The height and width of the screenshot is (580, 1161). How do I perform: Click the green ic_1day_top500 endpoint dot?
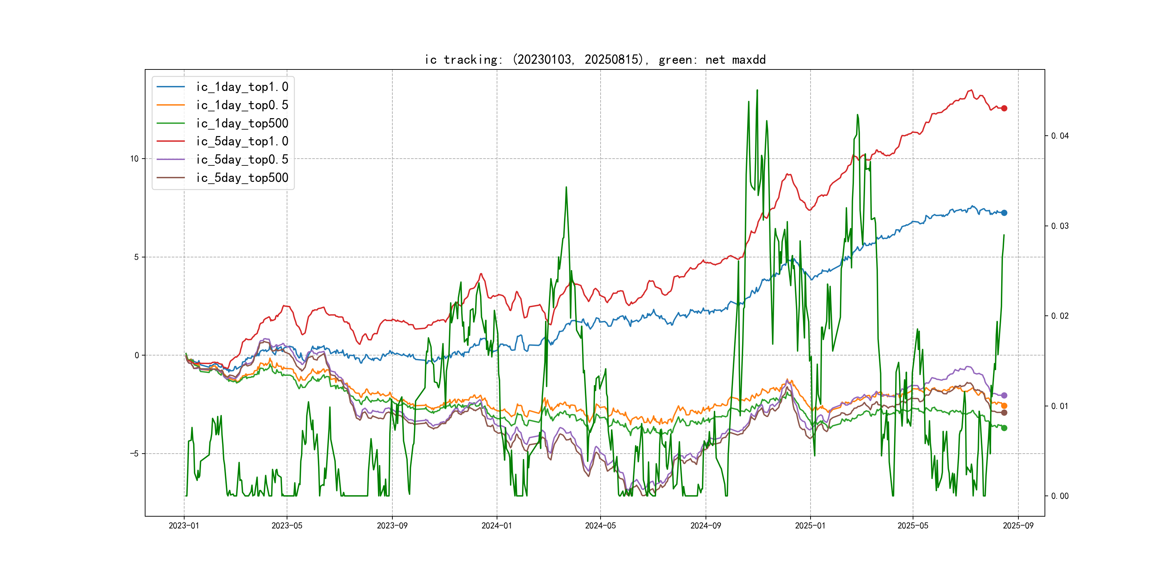point(1004,428)
